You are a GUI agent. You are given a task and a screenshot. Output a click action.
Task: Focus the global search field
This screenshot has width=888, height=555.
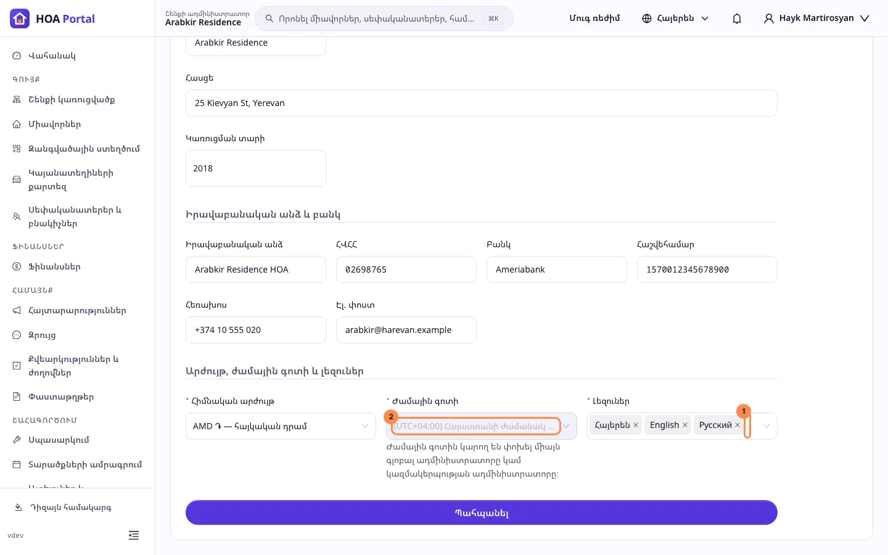[x=384, y=18]
